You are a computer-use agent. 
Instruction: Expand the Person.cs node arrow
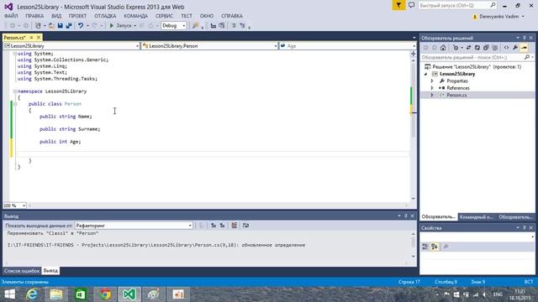coord(432,95)
